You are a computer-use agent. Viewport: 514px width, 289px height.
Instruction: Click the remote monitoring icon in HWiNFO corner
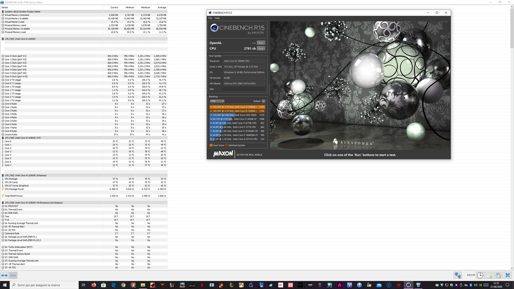tap(457, 275)
